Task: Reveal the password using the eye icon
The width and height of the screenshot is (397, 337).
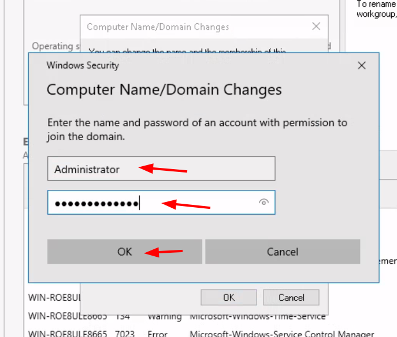Action: (x=264, y=202)
